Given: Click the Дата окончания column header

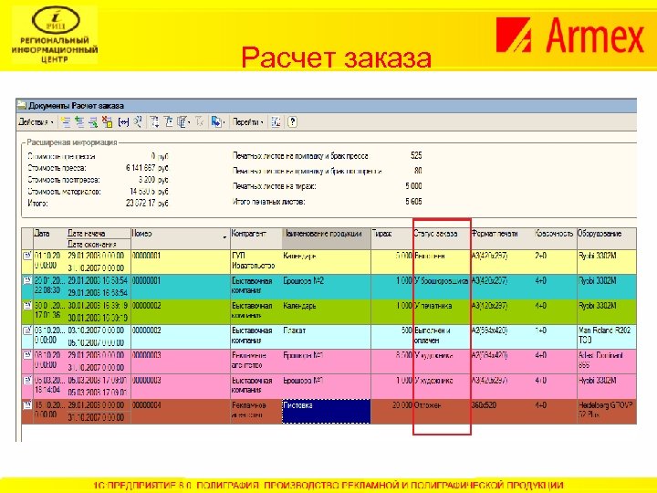Looking at the screenshot, I should coord(99,244).
